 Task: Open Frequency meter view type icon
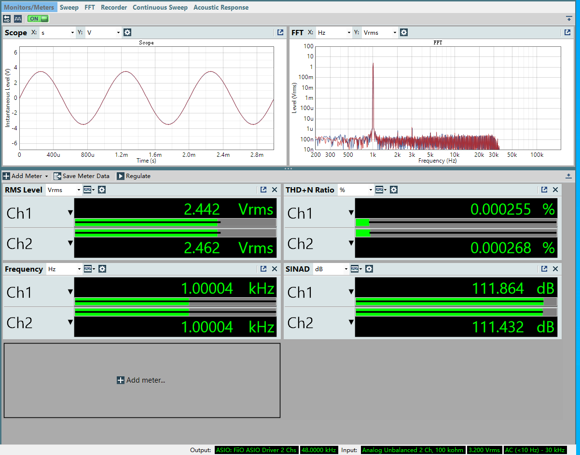89,269
